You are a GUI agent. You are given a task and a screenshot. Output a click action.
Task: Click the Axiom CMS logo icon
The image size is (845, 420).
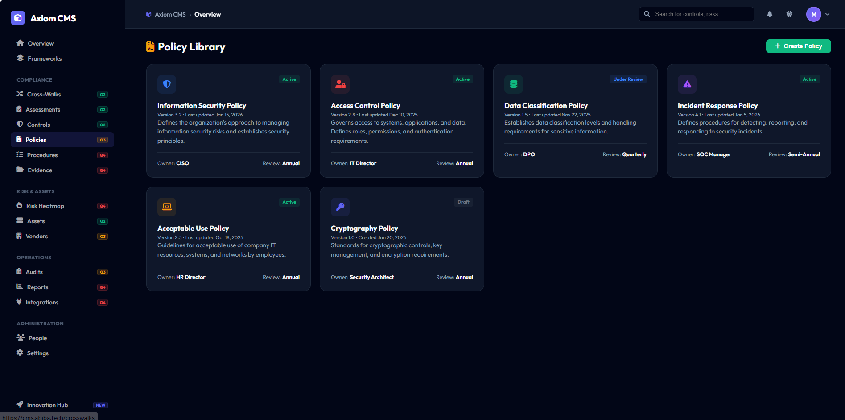coord(17,18)
